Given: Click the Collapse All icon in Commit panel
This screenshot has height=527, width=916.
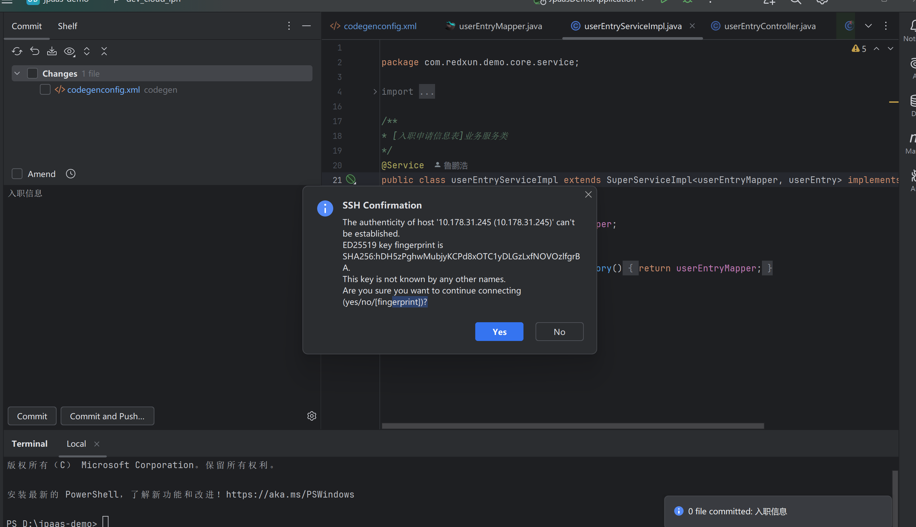Looking at the screenshot, I should click(x=104, y=52).
